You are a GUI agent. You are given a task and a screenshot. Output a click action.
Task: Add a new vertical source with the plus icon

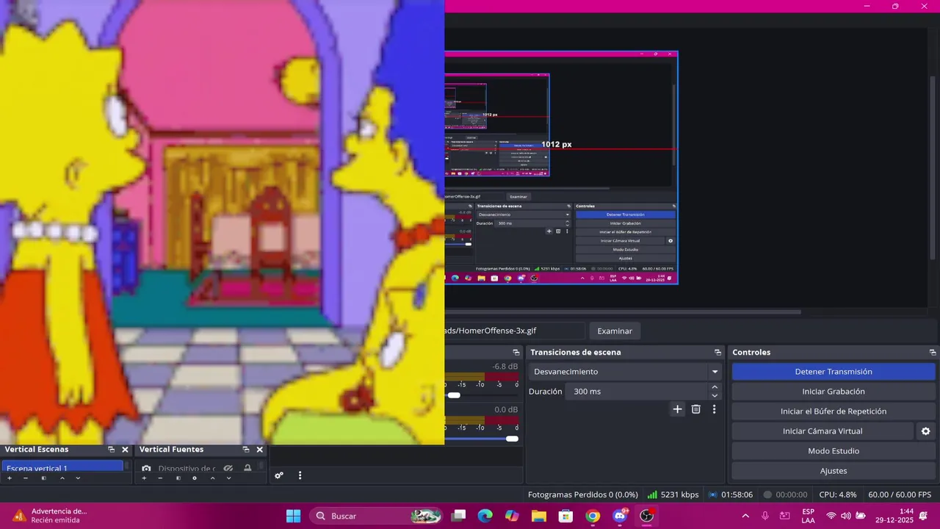point(144,478)
